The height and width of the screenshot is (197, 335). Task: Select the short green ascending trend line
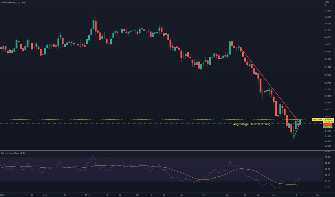[296, 131]
